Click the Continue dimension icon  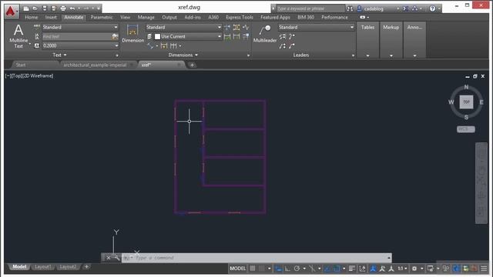pos(173,46)
